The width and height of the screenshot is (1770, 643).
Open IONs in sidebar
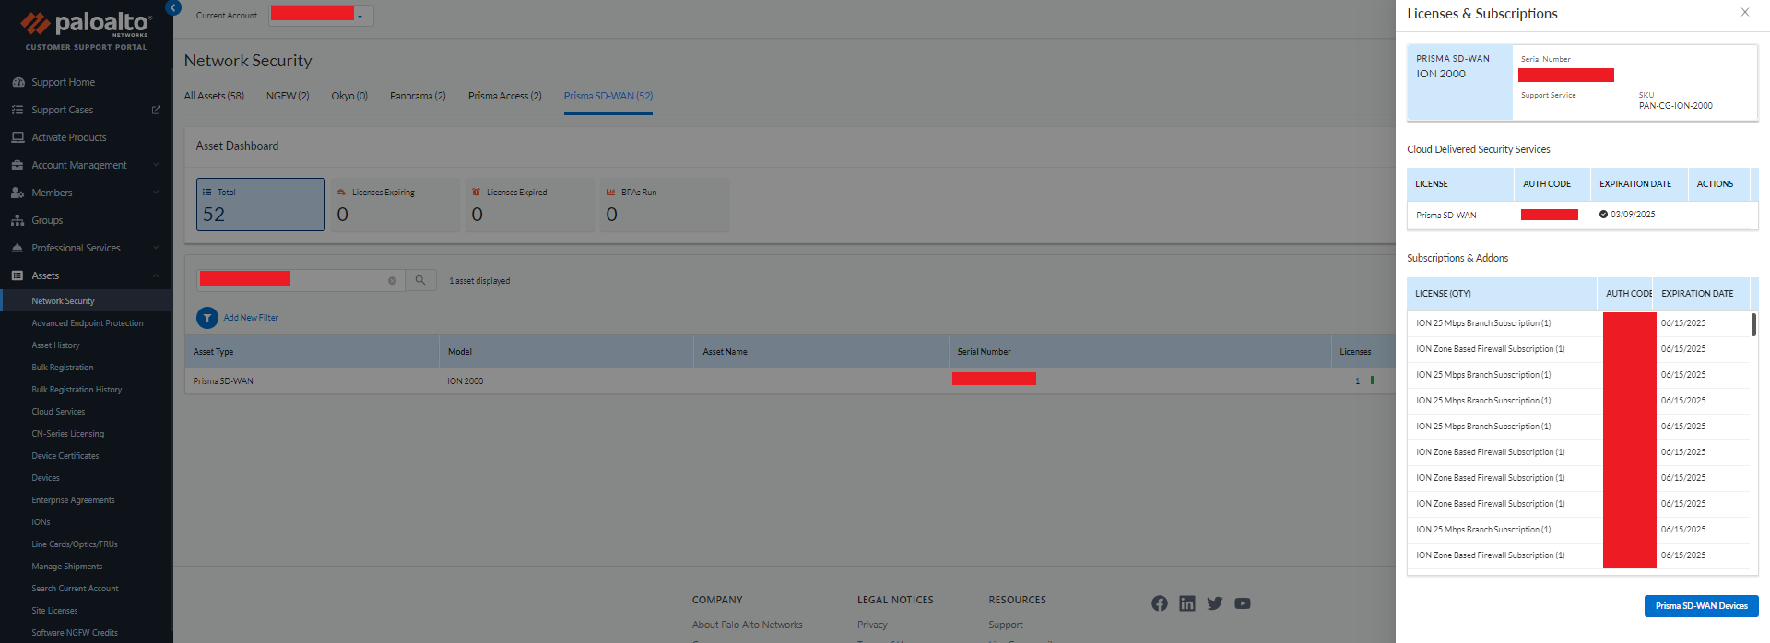tap(41, 522)
